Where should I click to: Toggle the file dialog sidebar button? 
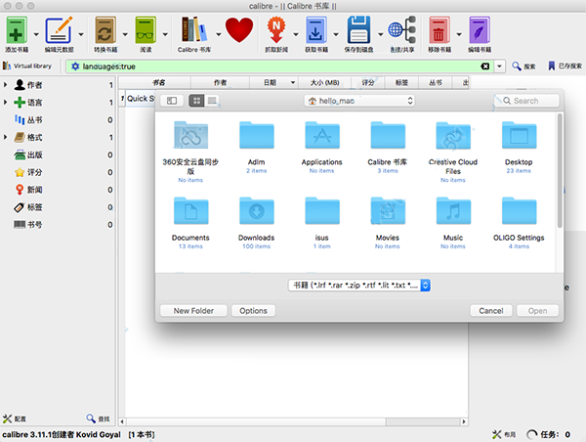tap(172, 101)
